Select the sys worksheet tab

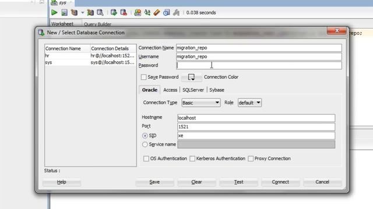point(62,3)
